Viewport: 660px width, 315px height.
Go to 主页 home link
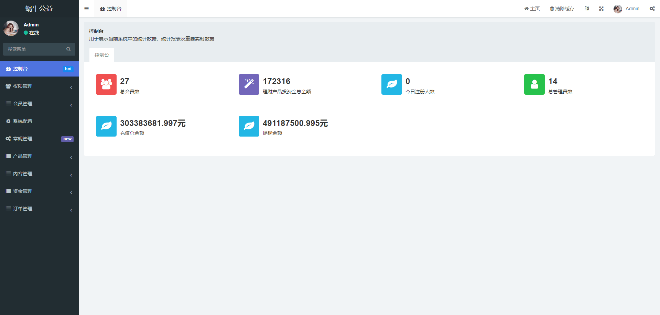tap(532, 9)
